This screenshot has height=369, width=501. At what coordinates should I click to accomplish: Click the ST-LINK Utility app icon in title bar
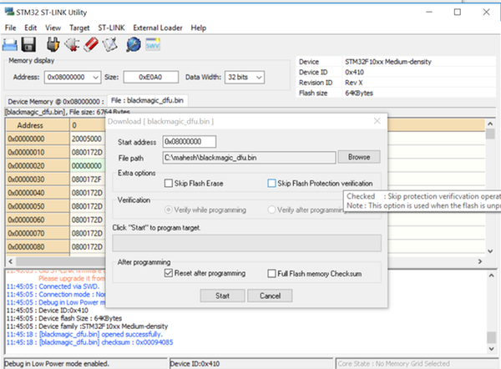point(9,13)
